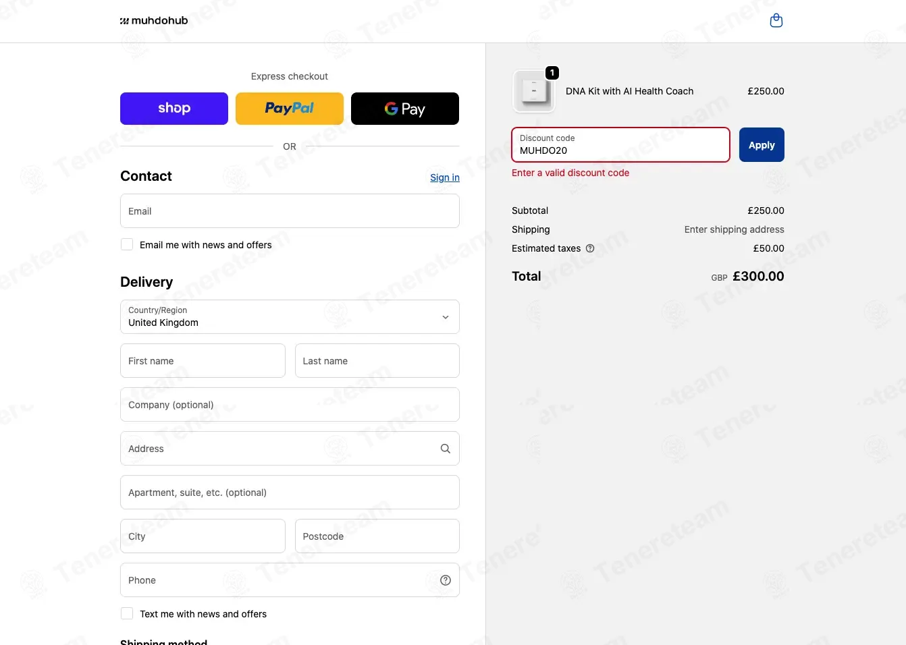Focus the Address input field
Image resolution: width=906 pixels, height=645 pixels.
(x=290, y=449)
